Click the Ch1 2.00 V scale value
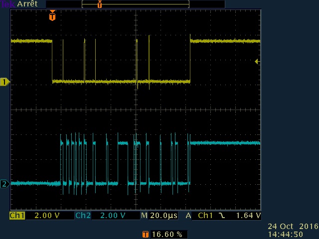Screen dimensions: 319x239 tap(47, 216)
